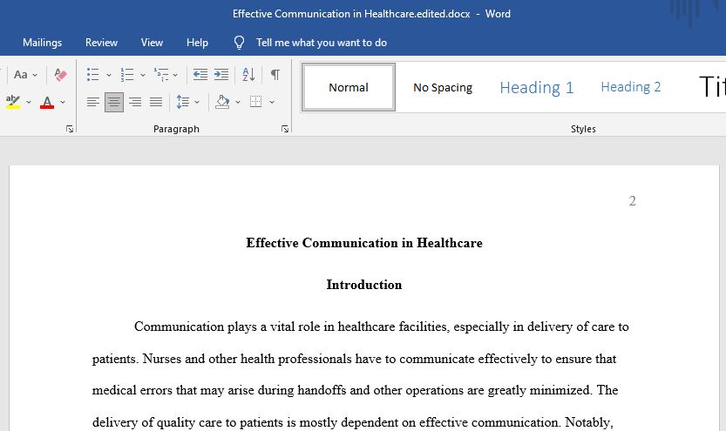Justify the paragraph text

pos(156,102)
